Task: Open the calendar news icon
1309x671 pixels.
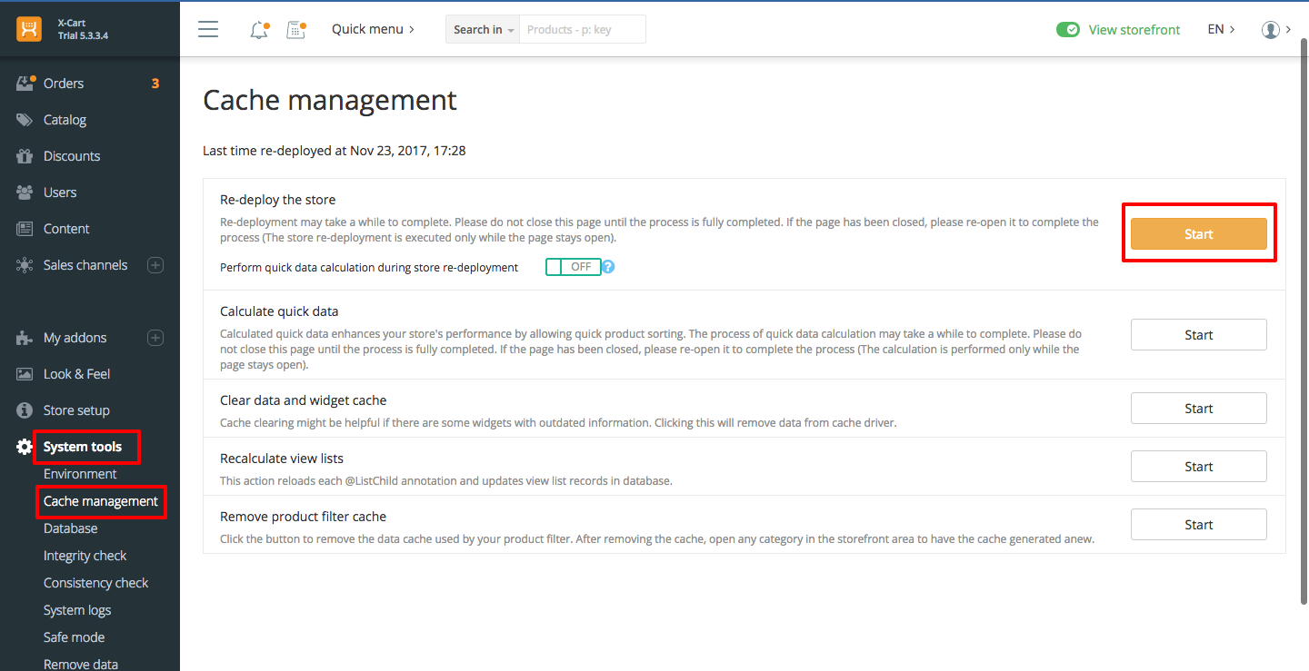Action: tap(296, 30)
